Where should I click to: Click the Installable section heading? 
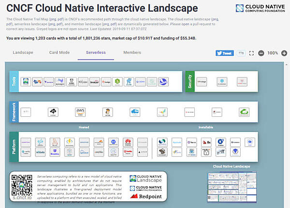206,128
